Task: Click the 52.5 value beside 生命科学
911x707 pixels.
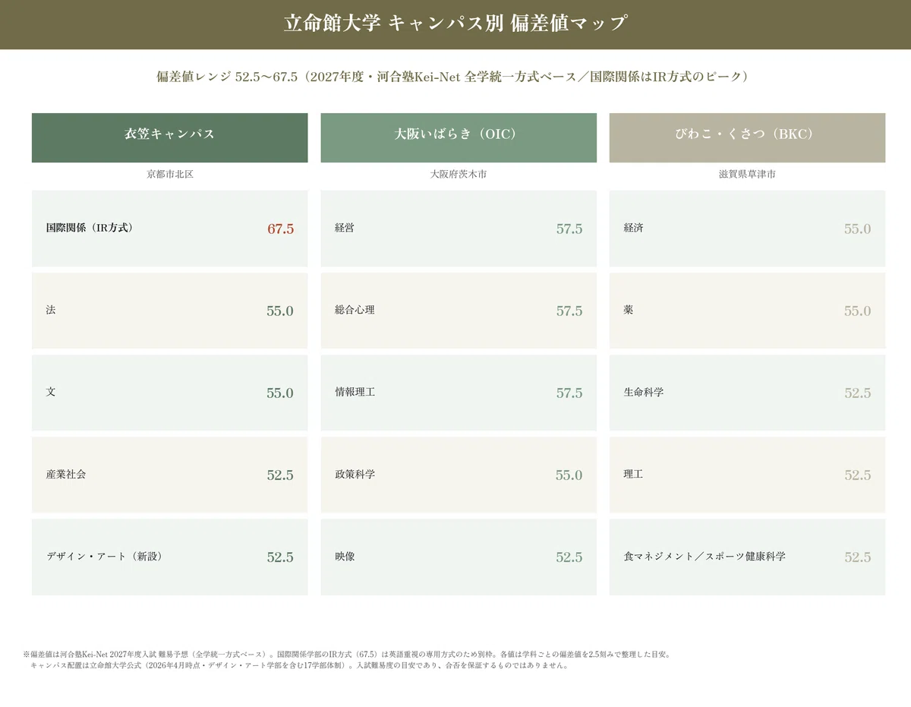Action: click(x=858, y=393)
